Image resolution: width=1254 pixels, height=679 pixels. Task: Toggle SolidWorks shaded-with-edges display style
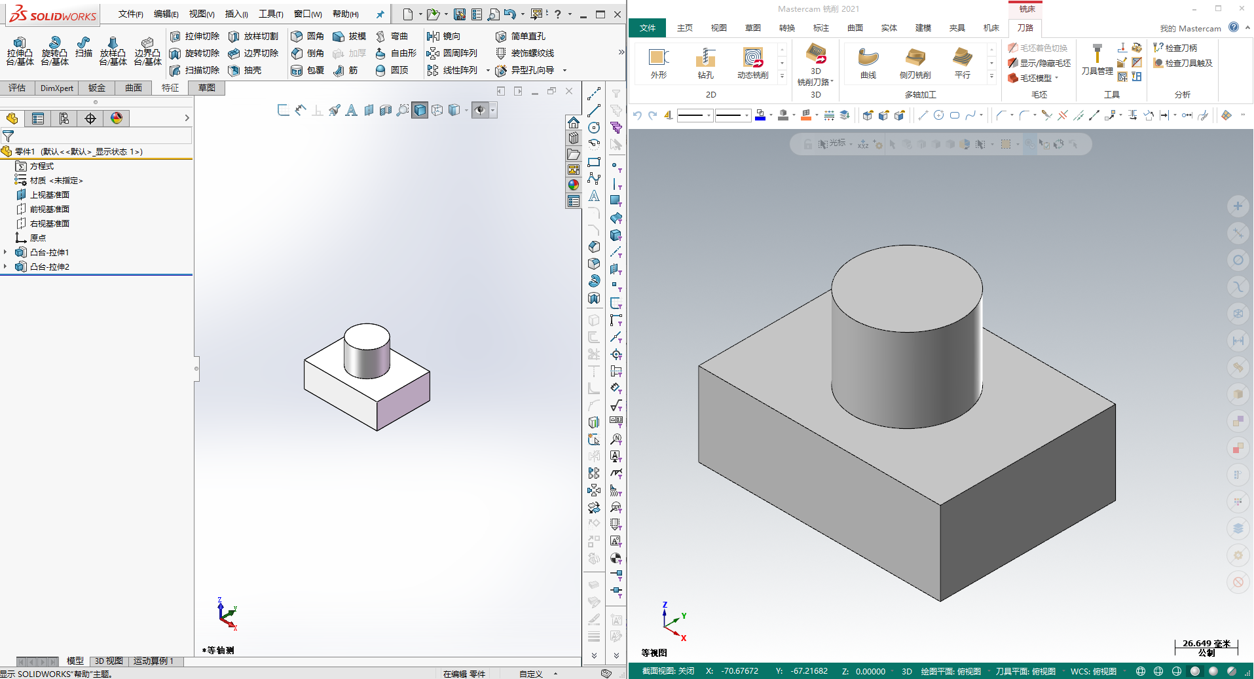coord(420,110)
